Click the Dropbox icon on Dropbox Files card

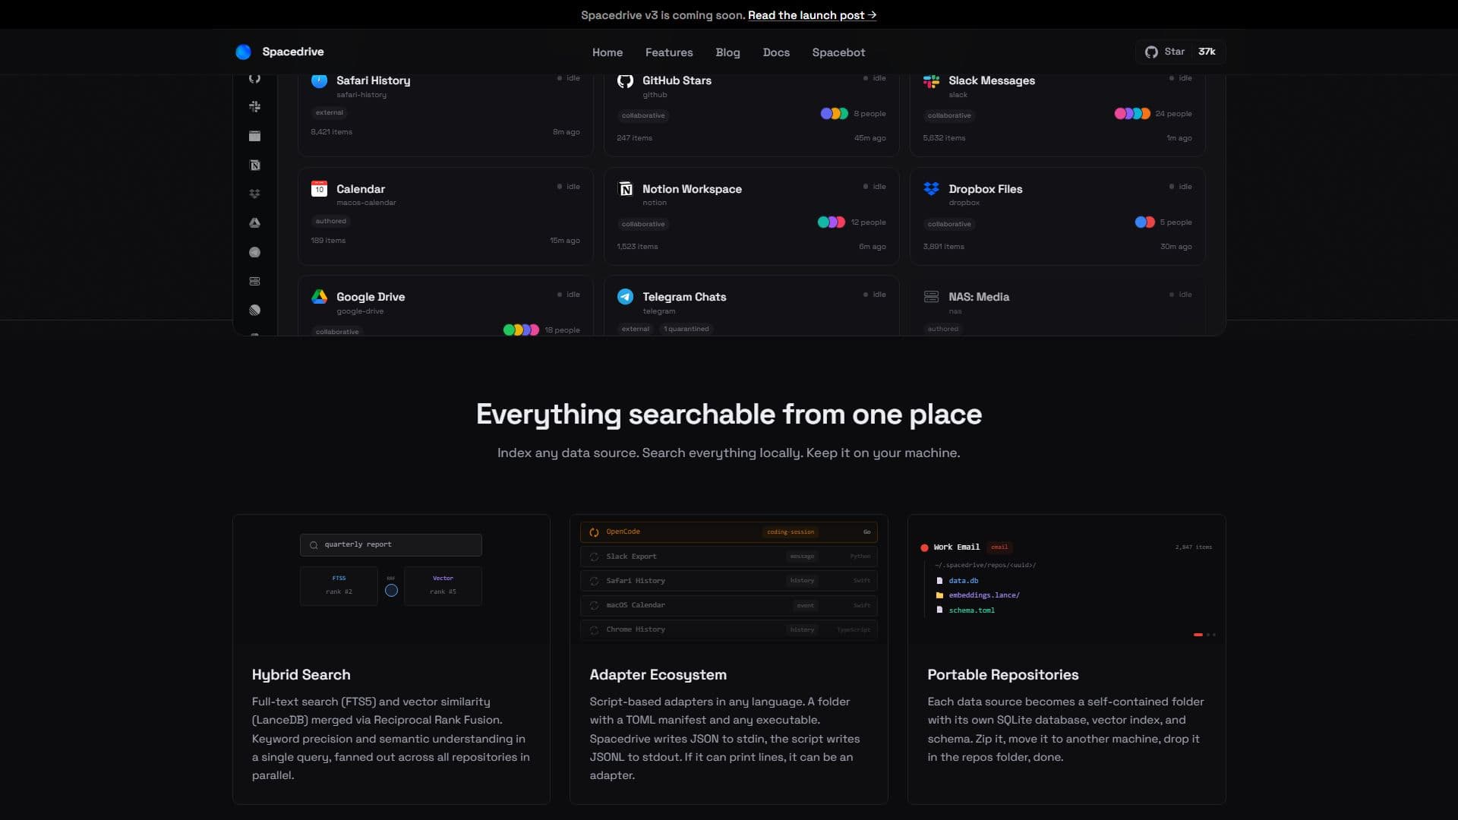pos(931,189)
